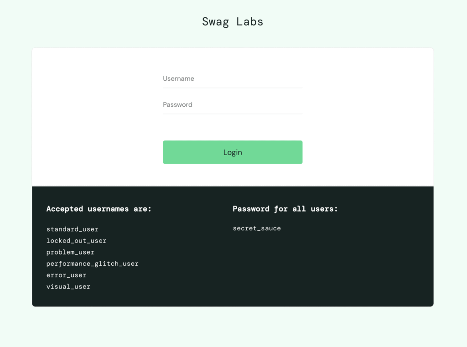Image resolution: width=467 pixels, height=347 pixels.
Task: Select the standard_user username text
Action: point(73,229)
